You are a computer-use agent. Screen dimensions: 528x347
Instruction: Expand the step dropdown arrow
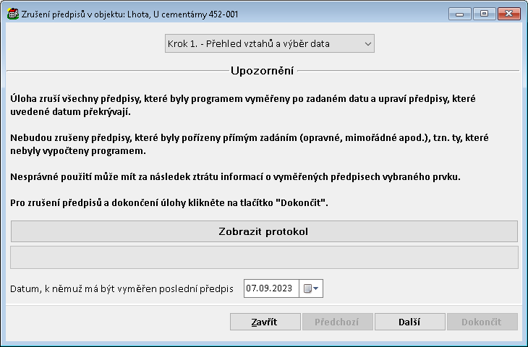[368, 44]
